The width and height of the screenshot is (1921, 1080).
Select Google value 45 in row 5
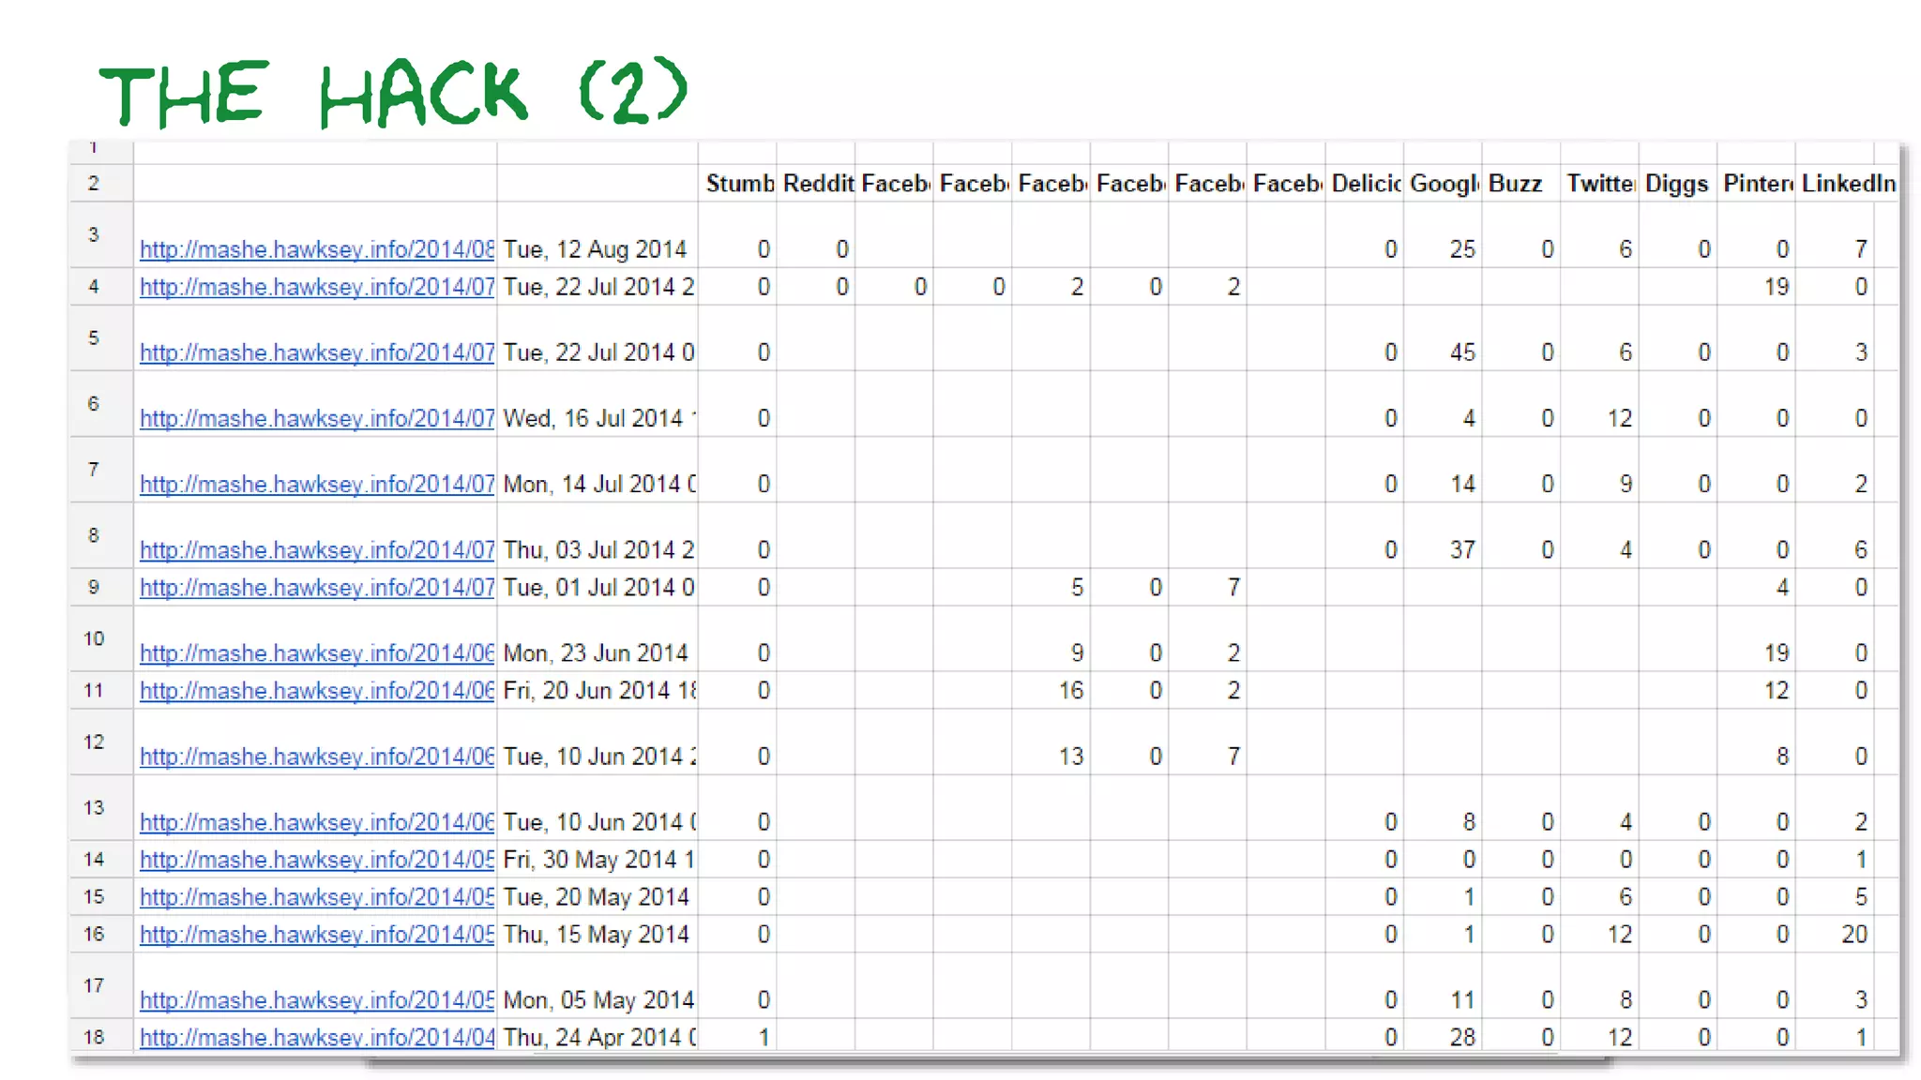pos(1461,352)
